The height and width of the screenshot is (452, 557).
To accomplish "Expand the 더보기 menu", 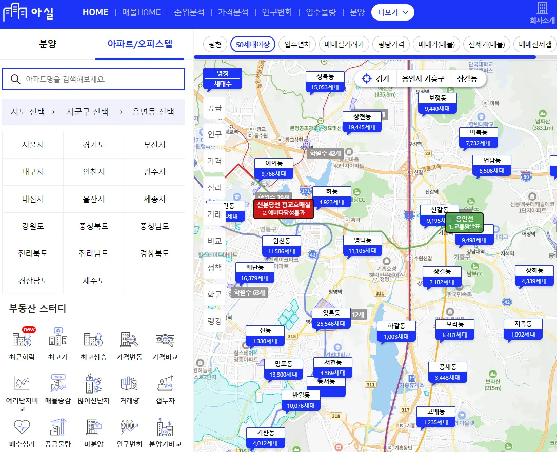I will coord(392,12).
